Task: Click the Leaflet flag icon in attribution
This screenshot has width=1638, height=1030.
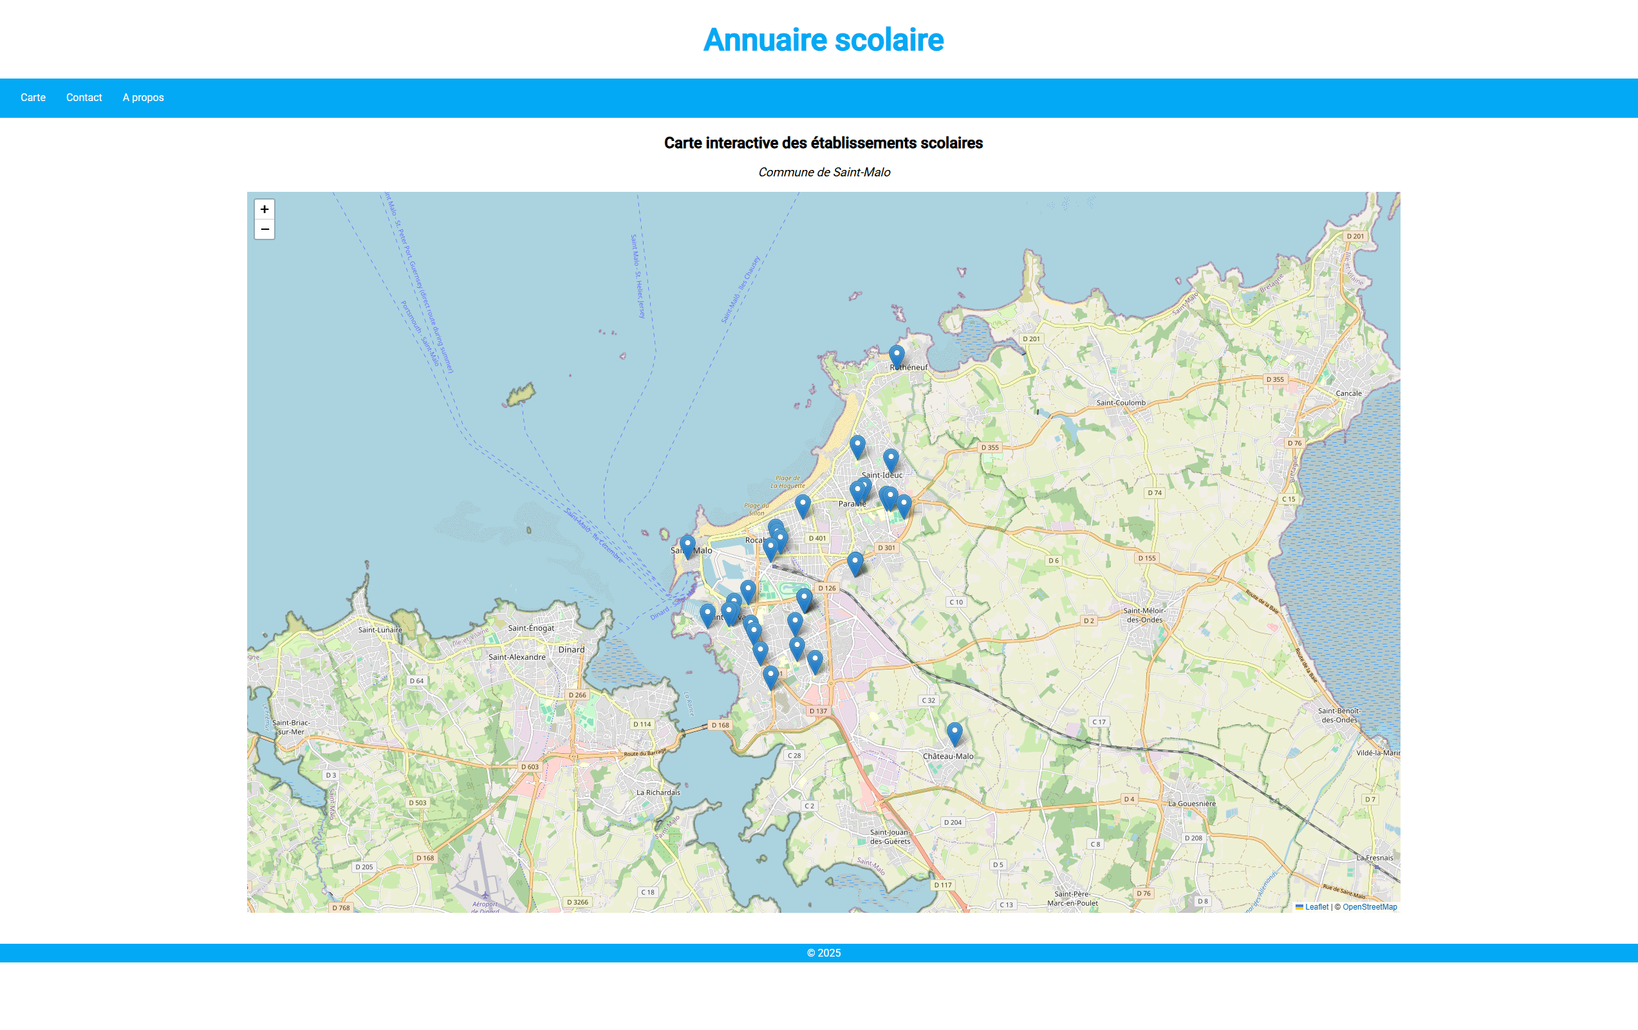Action: point(1299,907)
